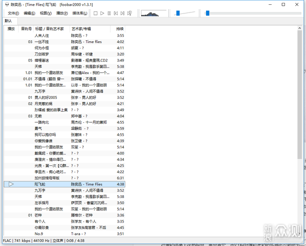This screenshot has height=246, width=306.
Task: Select the track 加州旅馆母带版
Action: click(65, 178)
